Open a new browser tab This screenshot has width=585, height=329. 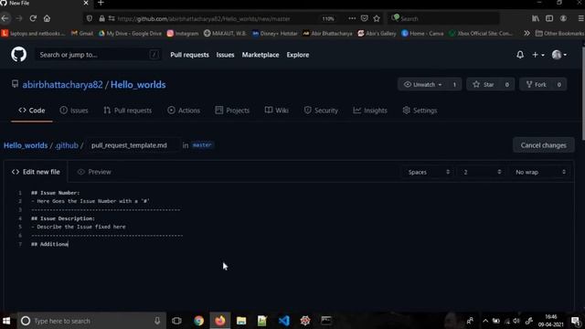click(x=101, y=4)
